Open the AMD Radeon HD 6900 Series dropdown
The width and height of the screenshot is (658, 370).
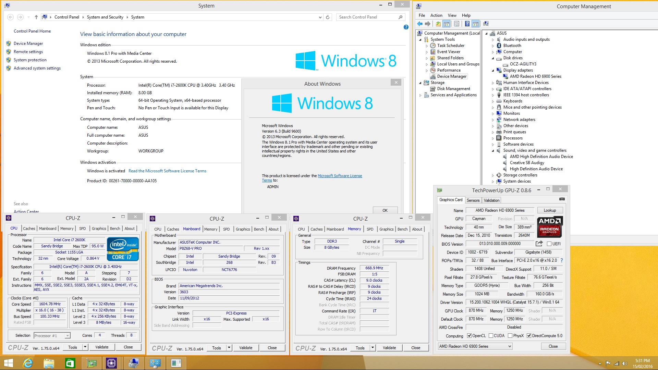[x=510, y=346]
